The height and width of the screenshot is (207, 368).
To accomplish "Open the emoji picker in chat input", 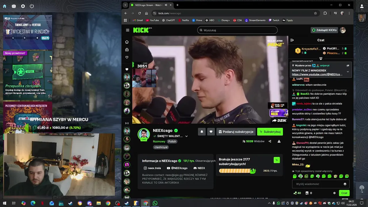I will [x=345, y=184].
